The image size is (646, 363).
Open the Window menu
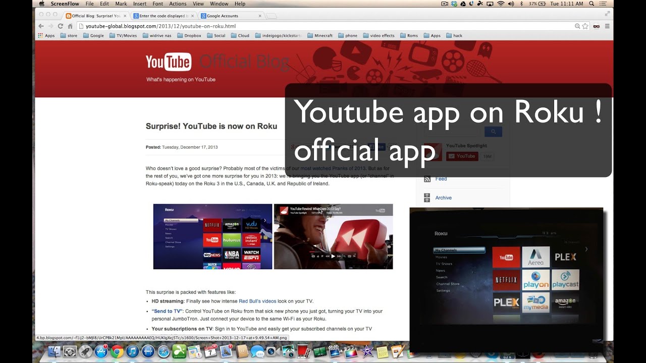click(219, 4)
